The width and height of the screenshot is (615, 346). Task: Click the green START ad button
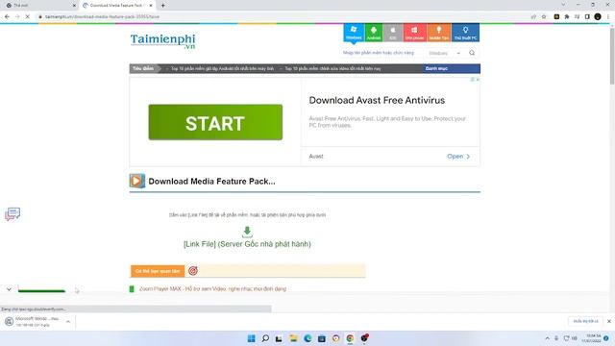pyautogui.click(x=215, y=122)
